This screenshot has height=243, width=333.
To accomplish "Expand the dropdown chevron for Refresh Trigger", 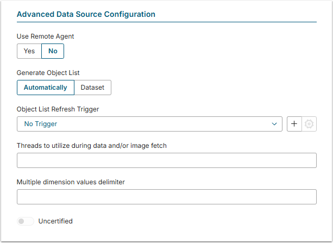I will [274, 124].
